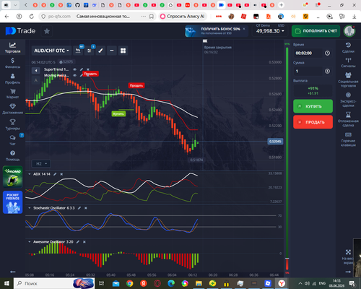Open the drawing tools brush button
Viewport: 361px width, 289px height.
pos(100,51)
